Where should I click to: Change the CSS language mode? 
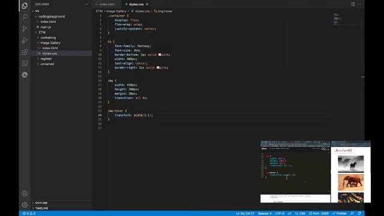tap(300, 214)
